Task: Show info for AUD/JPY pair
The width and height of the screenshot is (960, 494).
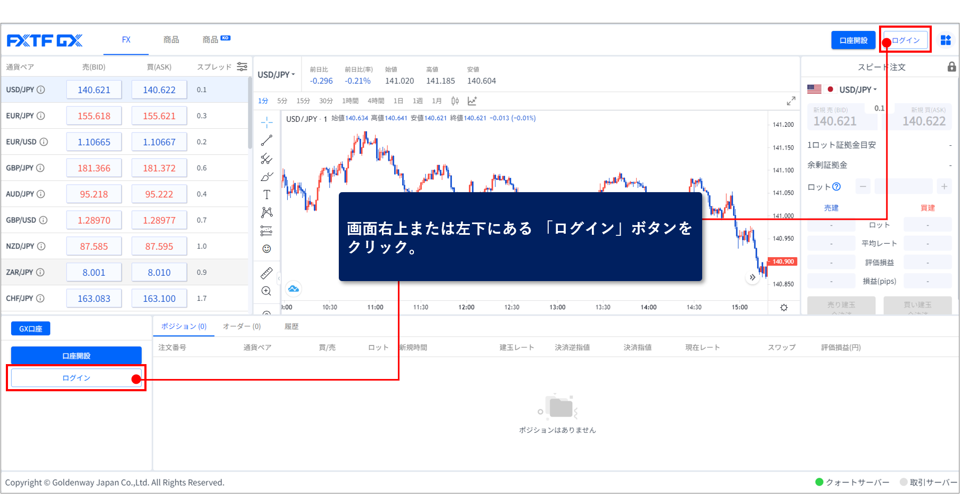Action: pyautogui.click(x=41, y=194)
